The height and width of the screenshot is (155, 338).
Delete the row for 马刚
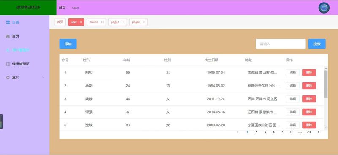coord(309,86)
